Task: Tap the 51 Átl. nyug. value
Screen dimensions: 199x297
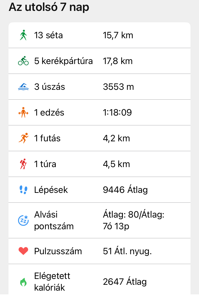Action: click(127, 251)
